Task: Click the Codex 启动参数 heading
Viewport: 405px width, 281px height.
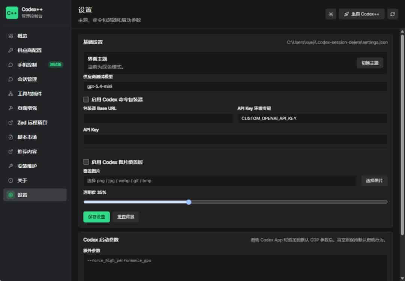Action: pyautogui.click(x=101, y=240)
